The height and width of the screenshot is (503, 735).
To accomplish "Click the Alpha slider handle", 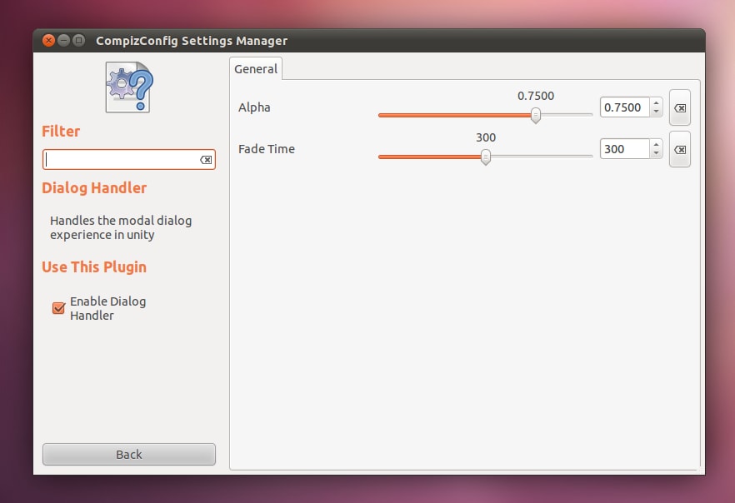I will click(x=535, y=115).
